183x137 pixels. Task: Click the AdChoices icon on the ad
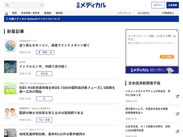[177, 31]
